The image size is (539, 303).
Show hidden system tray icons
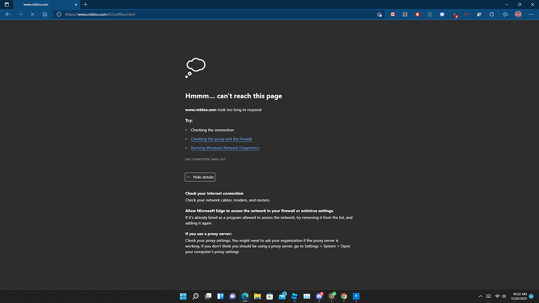[x=481, y=296]
